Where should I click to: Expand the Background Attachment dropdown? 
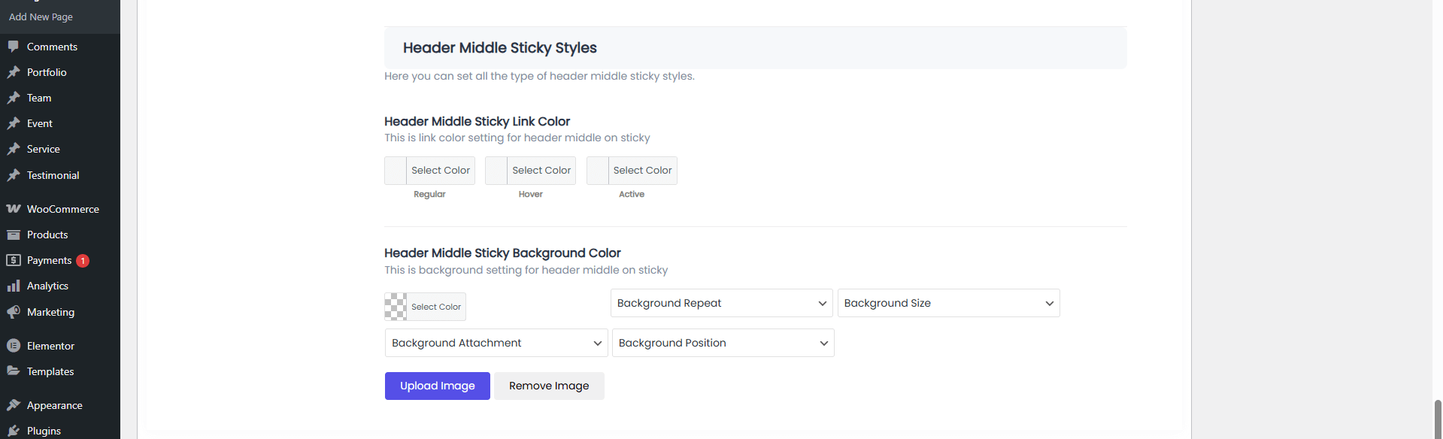tap(496, 343)
